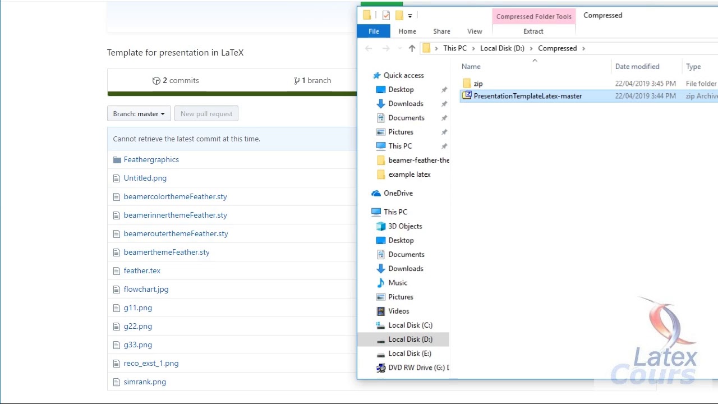718x404 pixels.
Task: Sort files by Date modified column
Action: point(637,67)
